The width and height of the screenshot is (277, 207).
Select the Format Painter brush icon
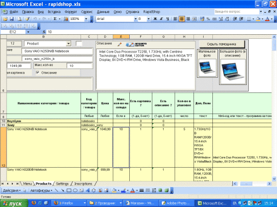27,19
